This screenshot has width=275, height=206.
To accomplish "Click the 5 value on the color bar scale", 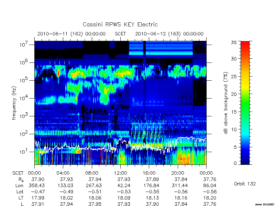I will [x=235, y=147].
